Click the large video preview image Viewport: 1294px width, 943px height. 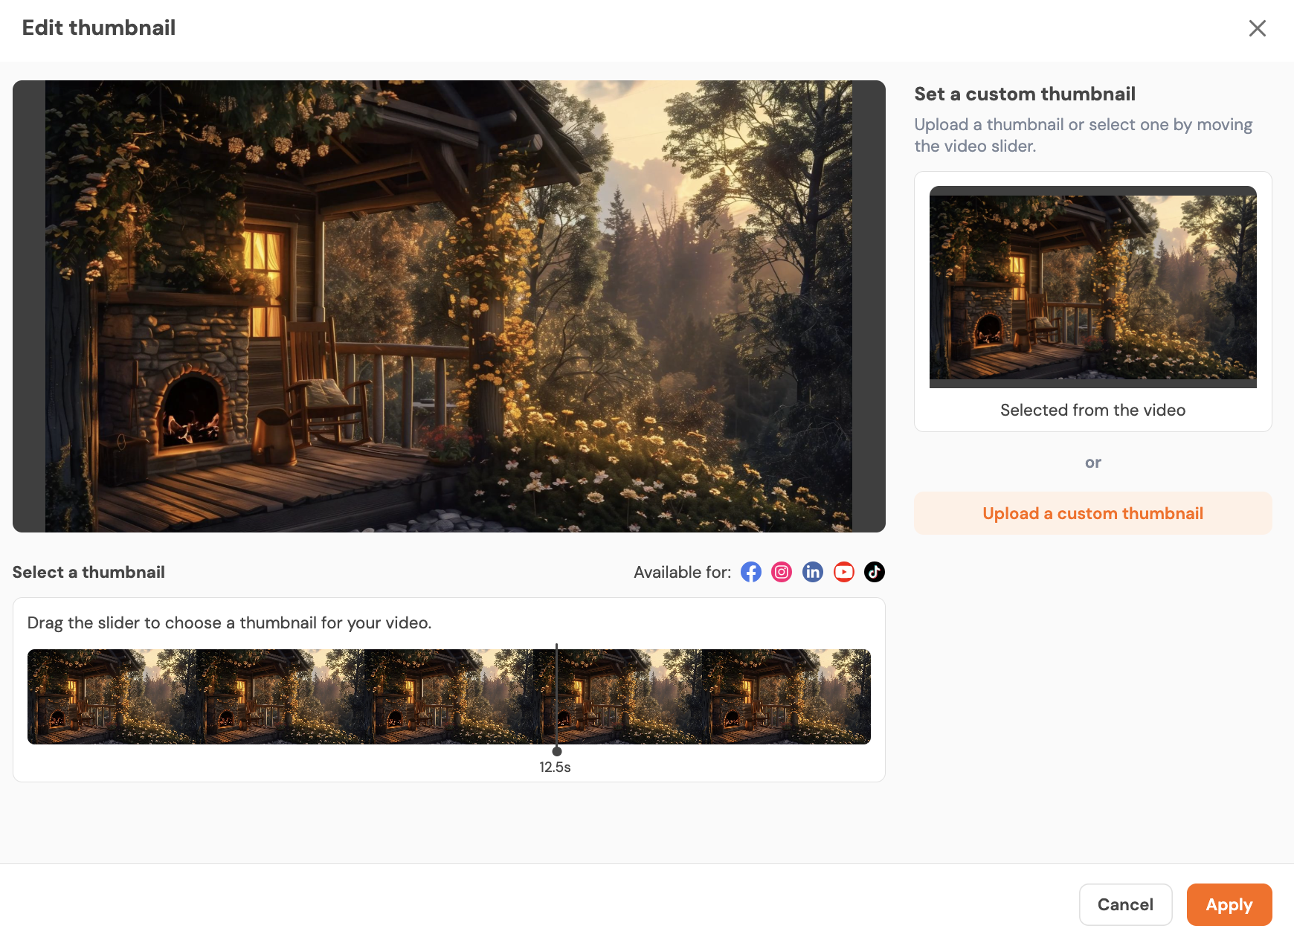pos(448,306)
